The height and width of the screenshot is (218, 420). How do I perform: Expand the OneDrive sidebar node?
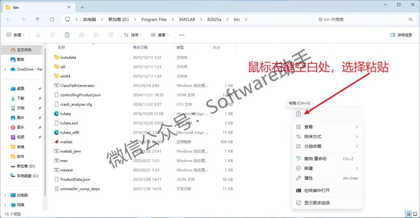[x=5, y=69]
